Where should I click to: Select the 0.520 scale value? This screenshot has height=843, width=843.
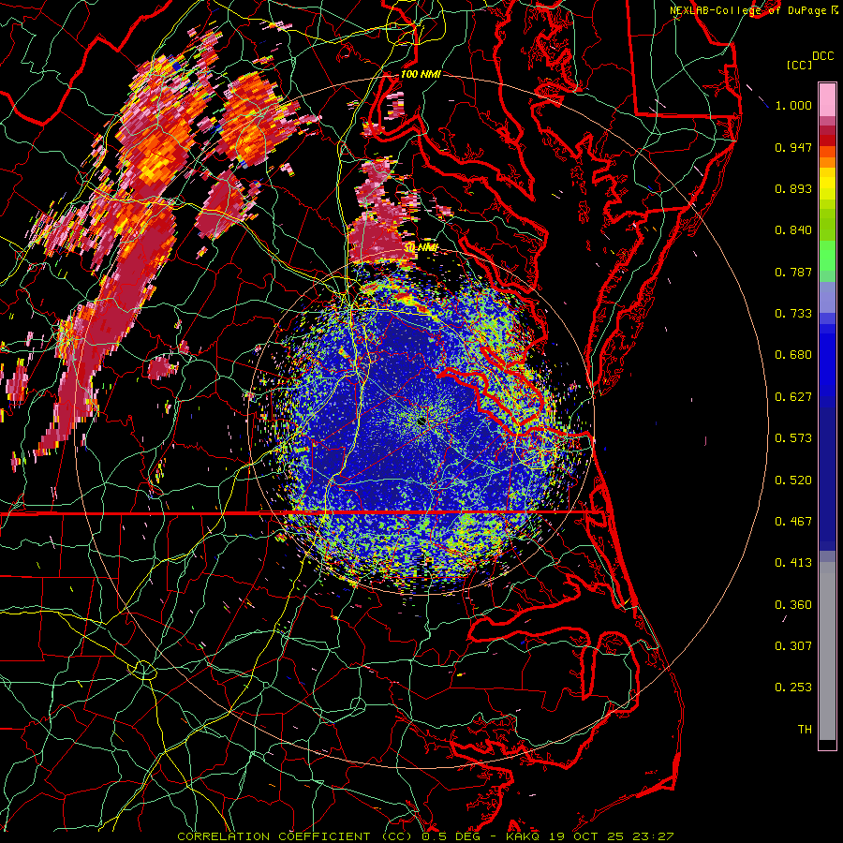[x=793, y=481]
